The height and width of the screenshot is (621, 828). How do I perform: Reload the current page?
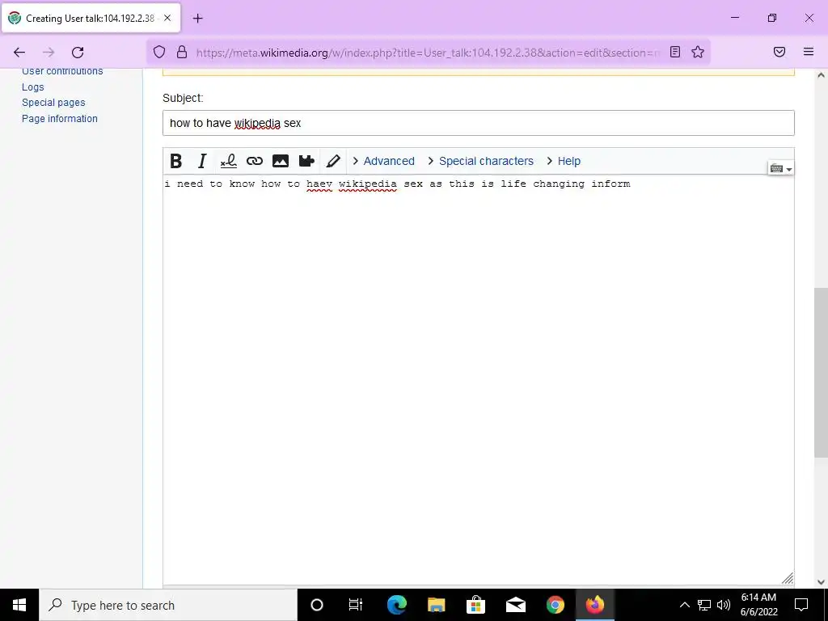pyautogui.click(x=78, y=52)
